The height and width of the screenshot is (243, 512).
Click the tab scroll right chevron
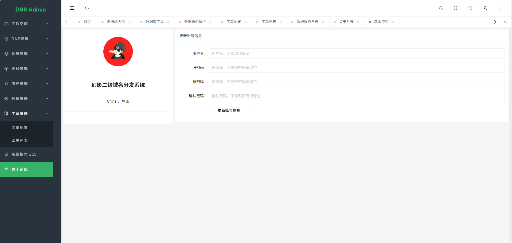[495, 22]
